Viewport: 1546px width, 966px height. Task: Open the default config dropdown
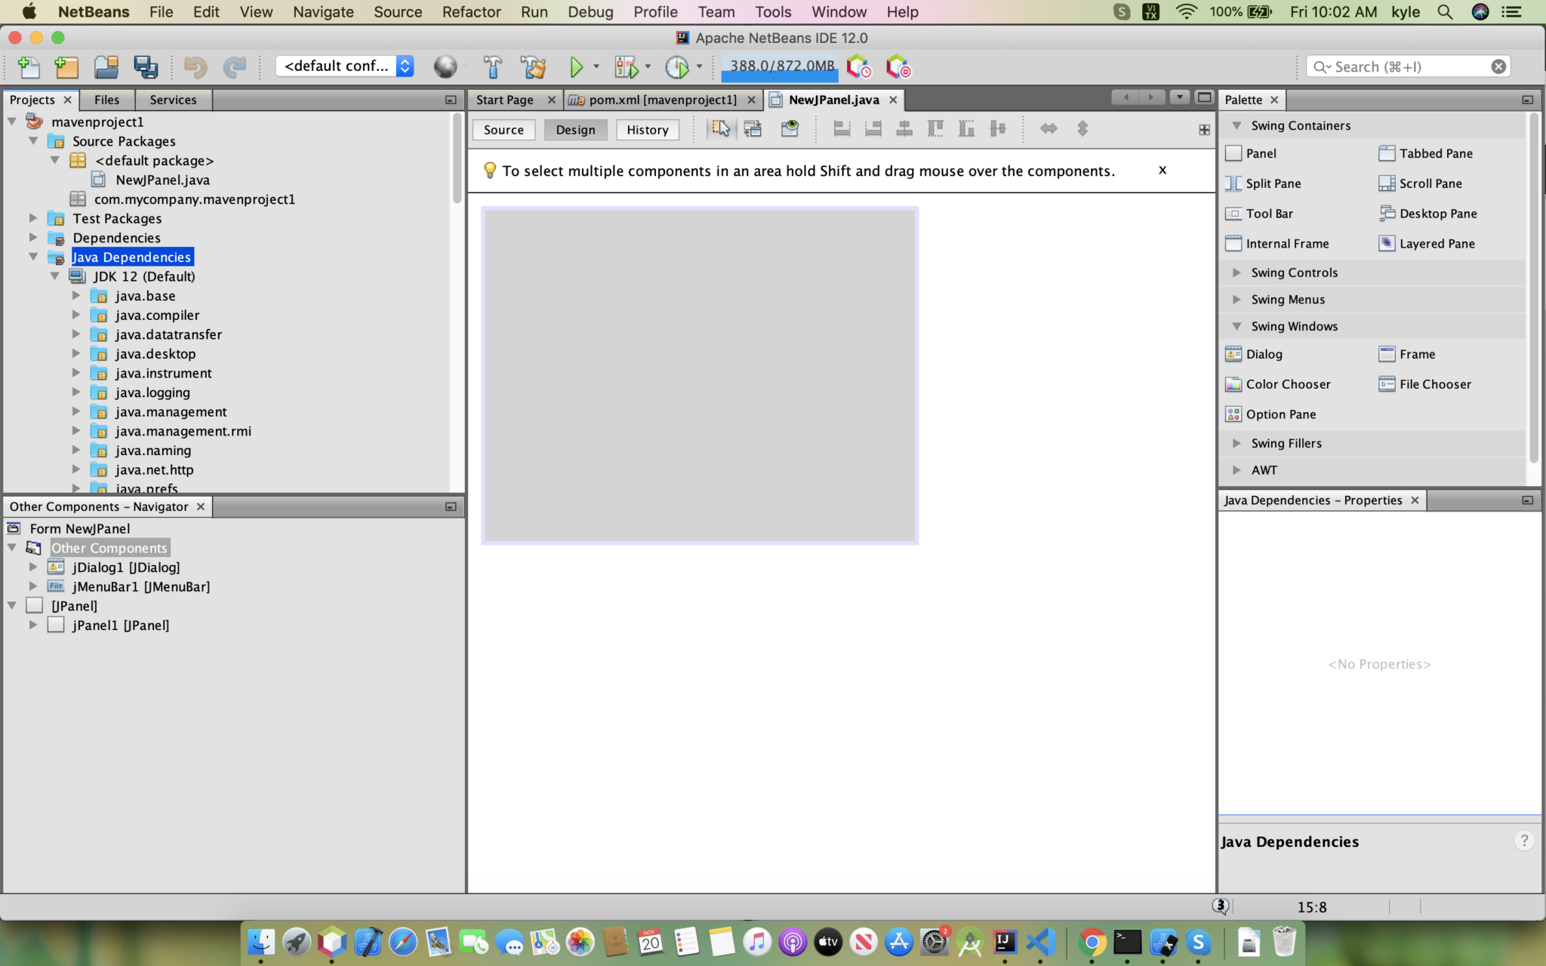point(346,66)
